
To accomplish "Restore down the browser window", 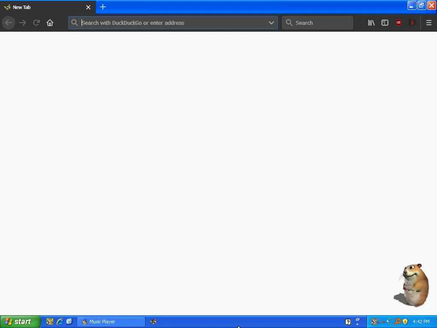I will tap(421, 5).
